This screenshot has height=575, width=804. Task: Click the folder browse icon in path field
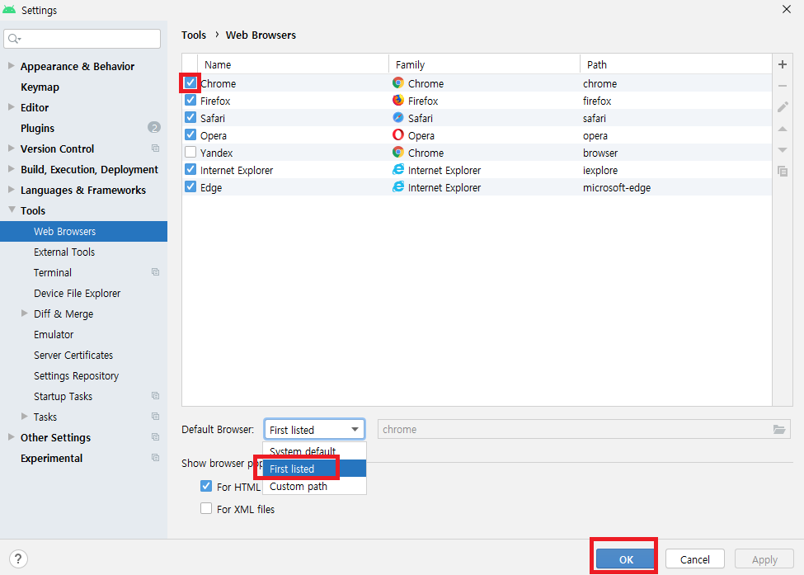[779, 429]
